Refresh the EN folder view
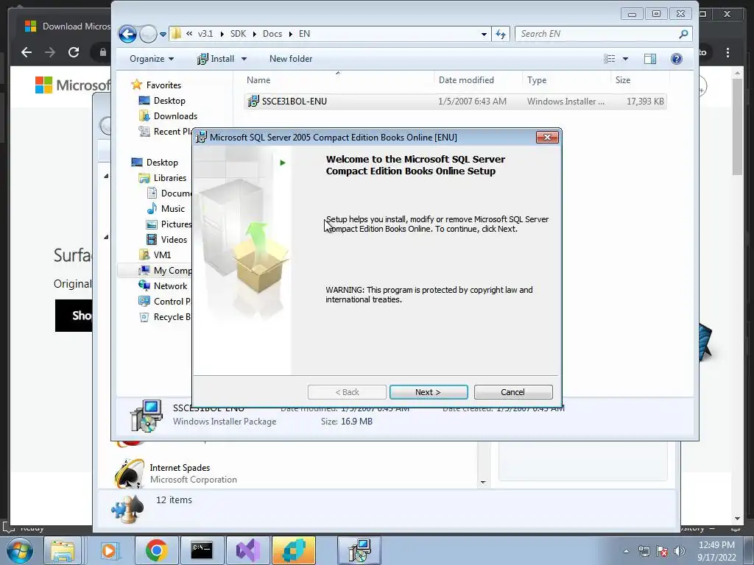Screen dimensions: 754x565 pyautogui.click(x=501, y=34)
